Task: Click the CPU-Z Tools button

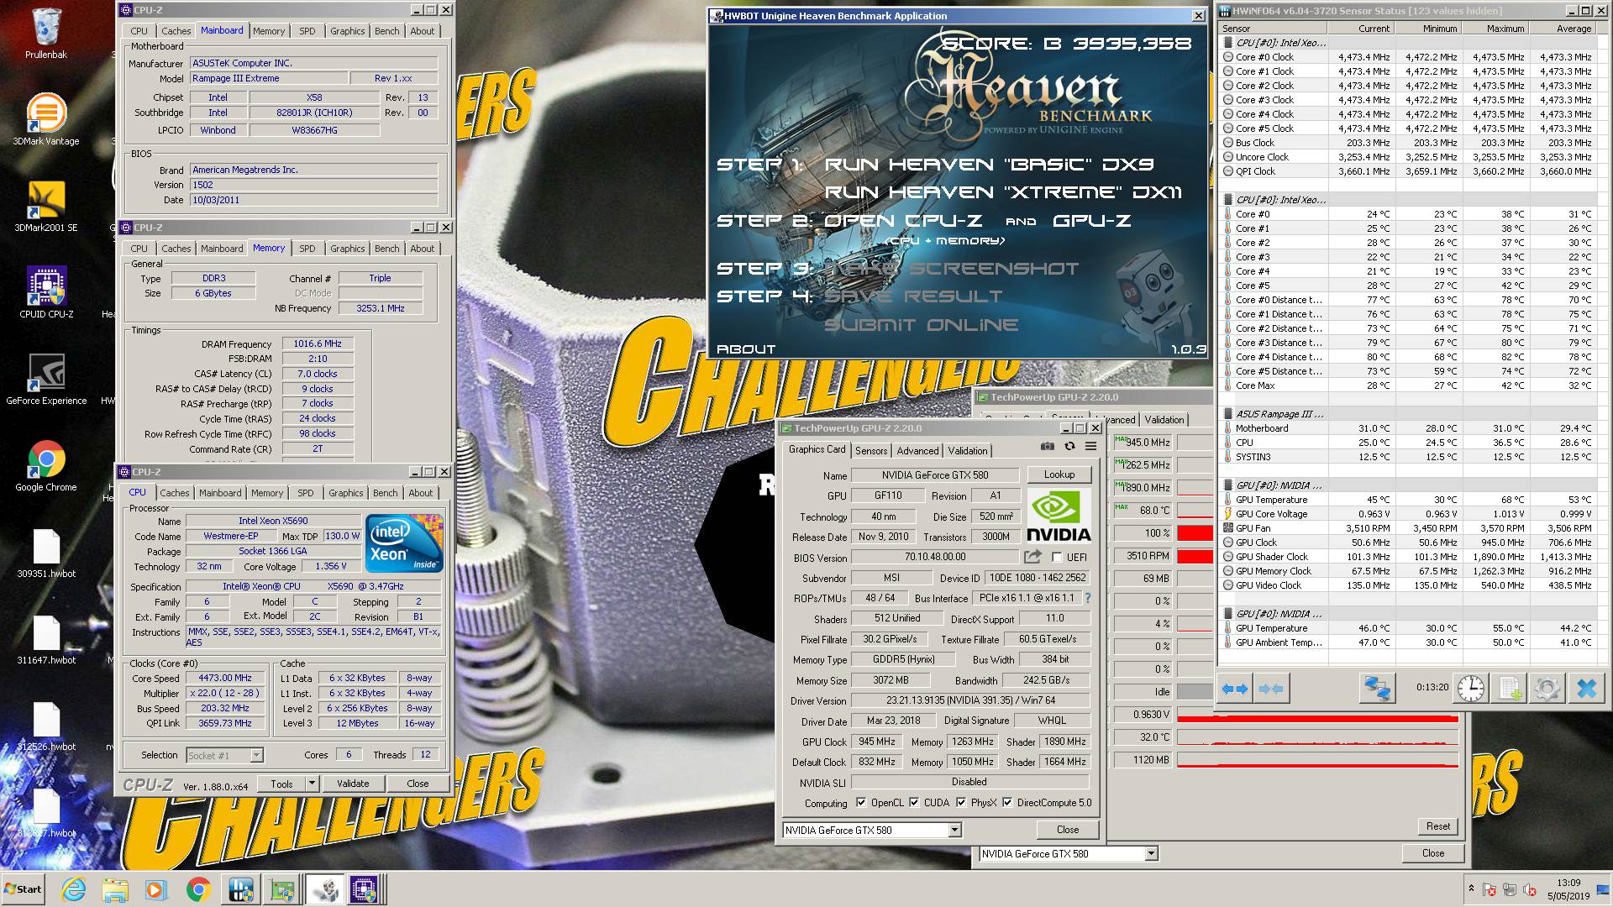Action: [x=281, y=783]
